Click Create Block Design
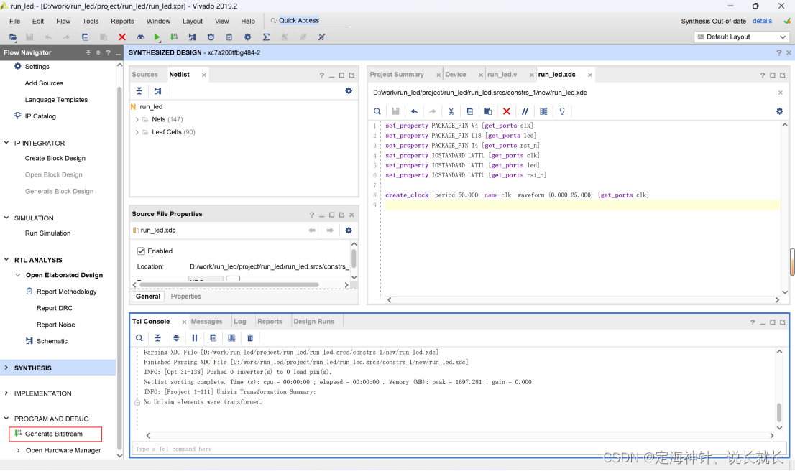Screen dimensions: 795x471 55,159
